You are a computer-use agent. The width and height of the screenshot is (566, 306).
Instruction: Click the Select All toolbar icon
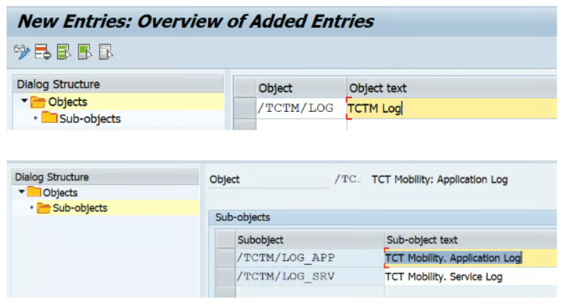(x=64, y=51)
